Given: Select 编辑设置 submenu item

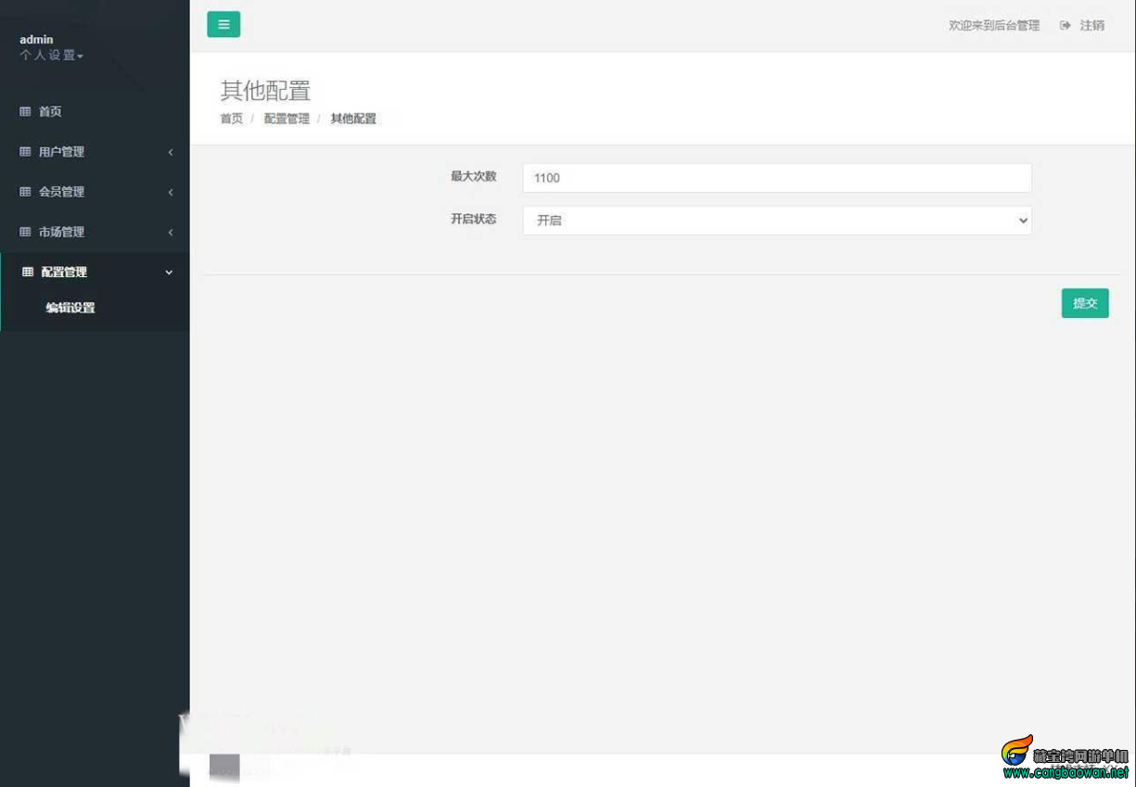Looking at the screenshot, I should coord(70,308).
